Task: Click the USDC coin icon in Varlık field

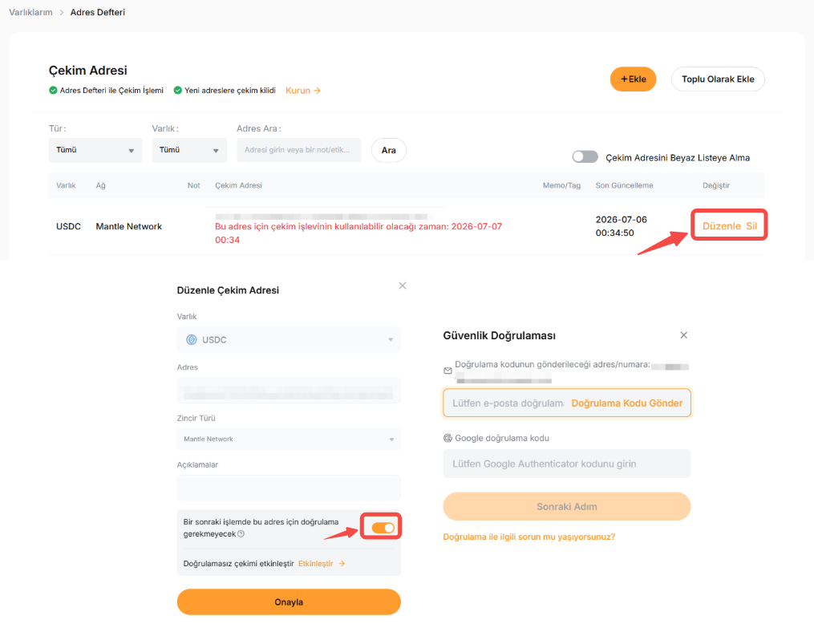Action: pyautogui.click(x=192, y=339)
